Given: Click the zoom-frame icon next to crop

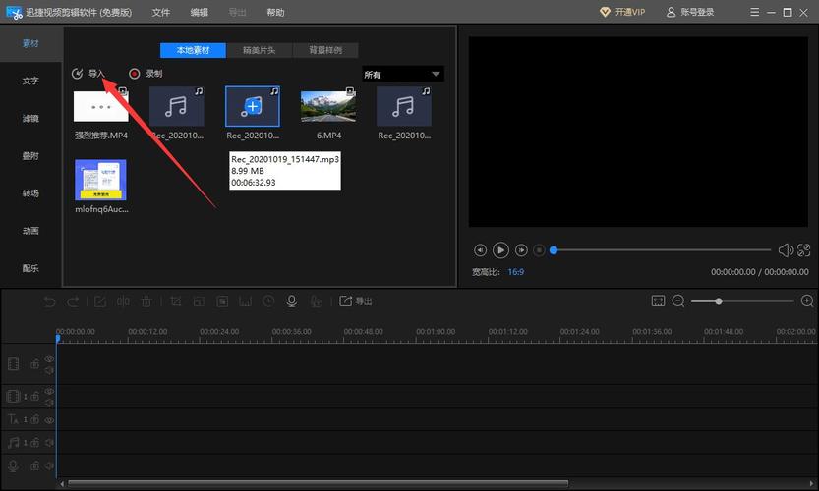Looking at the screenshot, I should click(x=199, y=301).
